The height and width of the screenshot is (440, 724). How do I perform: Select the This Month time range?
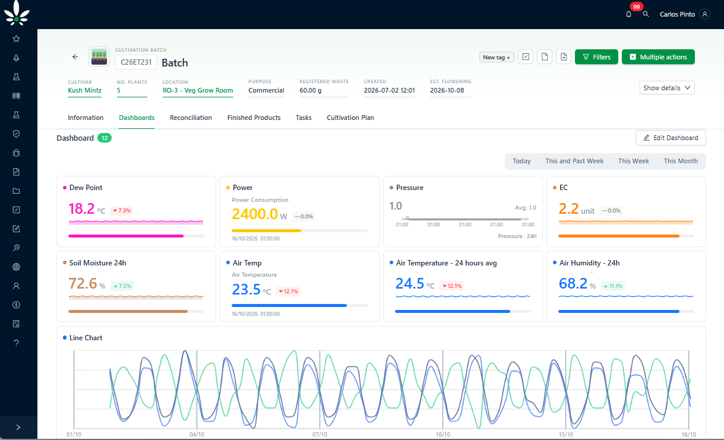click(x=681, y=161)
